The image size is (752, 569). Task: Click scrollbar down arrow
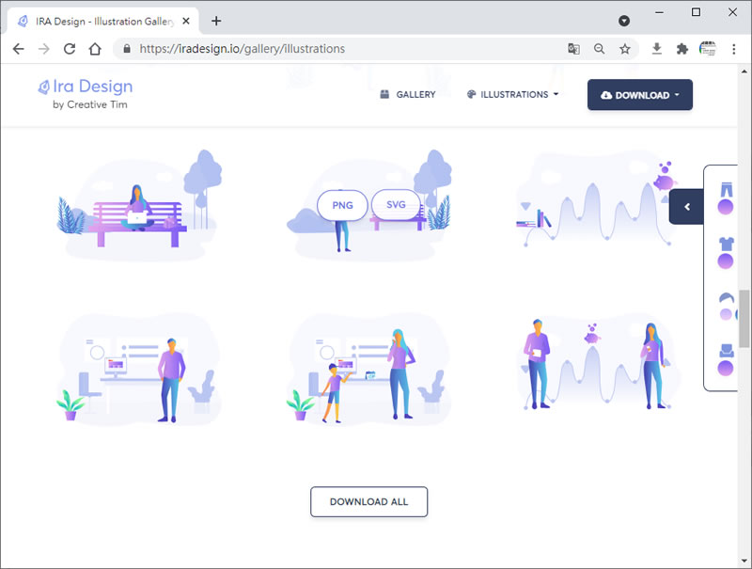tap(744, 561)
